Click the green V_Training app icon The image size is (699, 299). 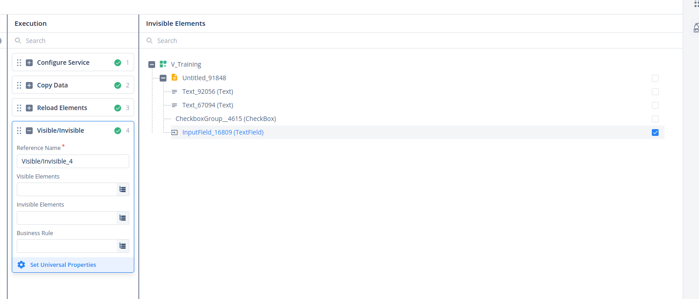click(x=163, y=64)
